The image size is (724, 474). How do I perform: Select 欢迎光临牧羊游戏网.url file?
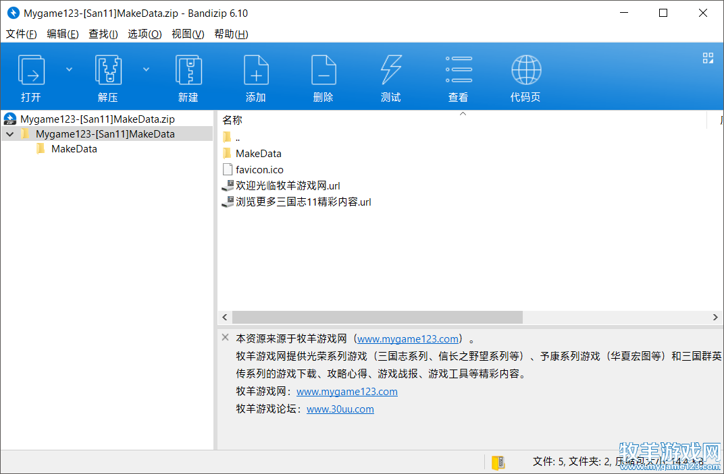(288, 186)
